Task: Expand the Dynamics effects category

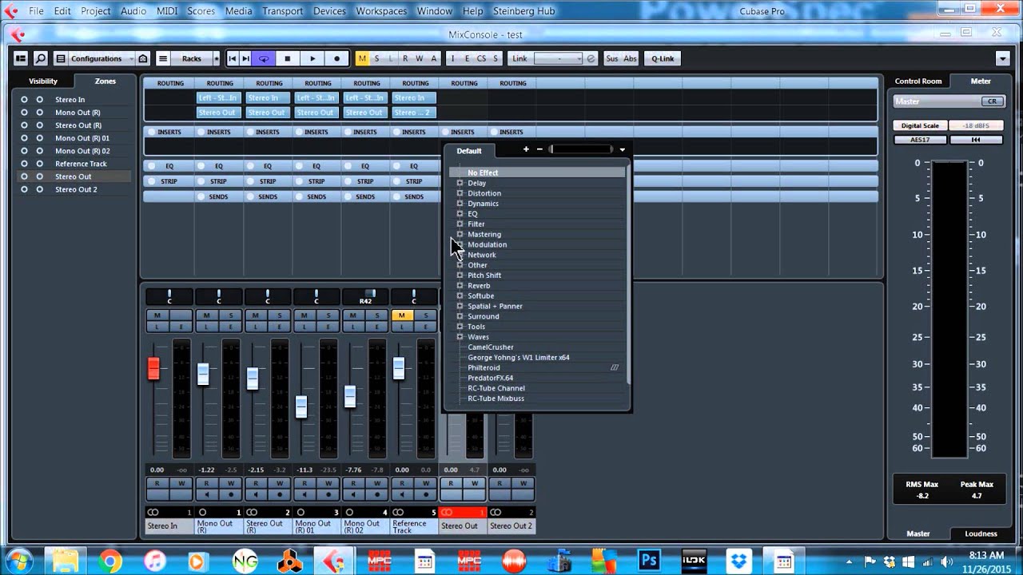Action: click(x=460, y=204)
